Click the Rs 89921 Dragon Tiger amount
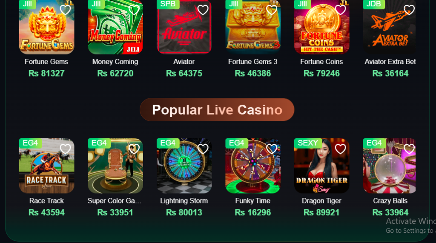 [321, 212]
